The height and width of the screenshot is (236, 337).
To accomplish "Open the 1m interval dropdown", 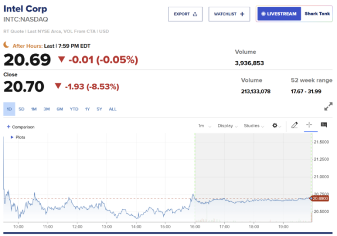I will [202, 126].
